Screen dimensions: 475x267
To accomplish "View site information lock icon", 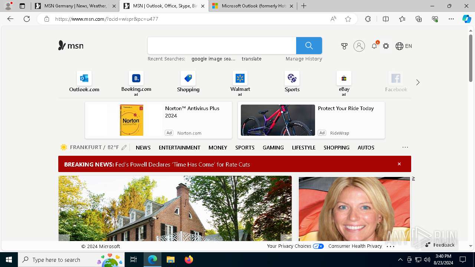I will point(46,19).
